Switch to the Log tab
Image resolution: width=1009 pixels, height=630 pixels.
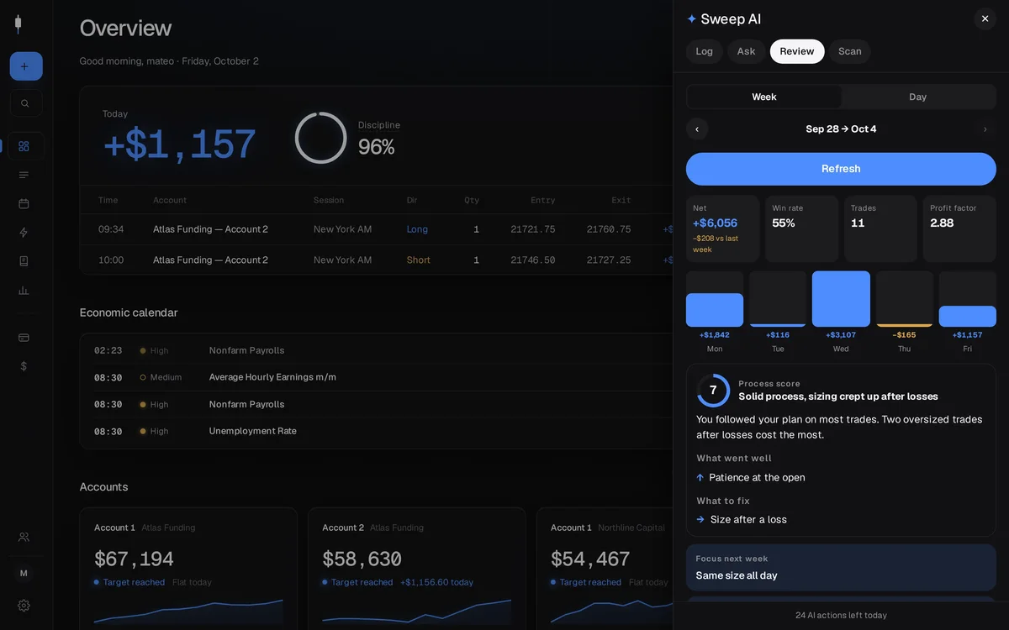click(x=705, y=51)
